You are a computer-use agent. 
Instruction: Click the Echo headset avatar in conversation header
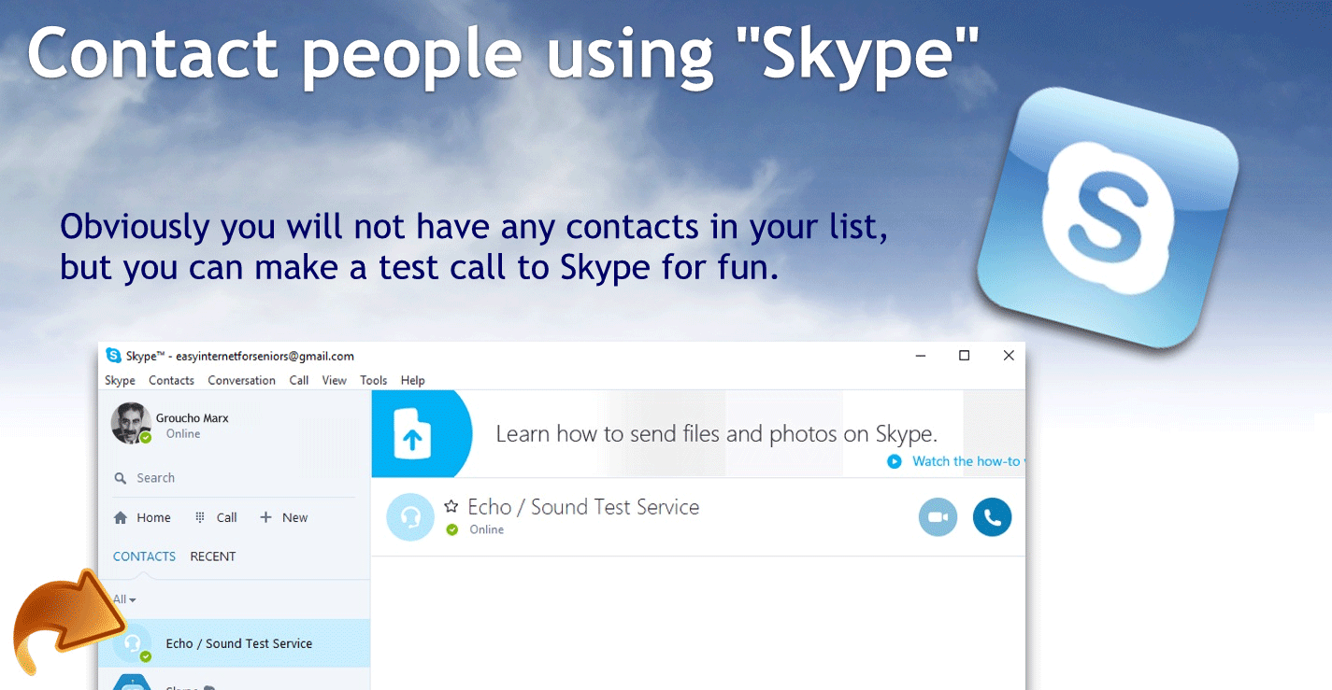409,517
